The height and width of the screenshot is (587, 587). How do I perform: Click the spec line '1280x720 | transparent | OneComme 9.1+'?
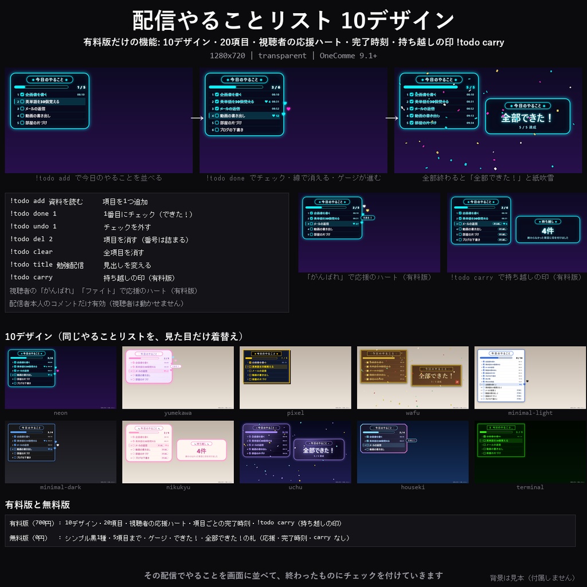click(x=293, y=56)
